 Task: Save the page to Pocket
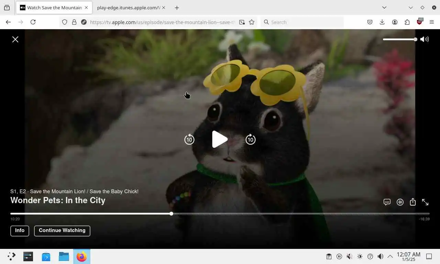[x=370, y=22]
